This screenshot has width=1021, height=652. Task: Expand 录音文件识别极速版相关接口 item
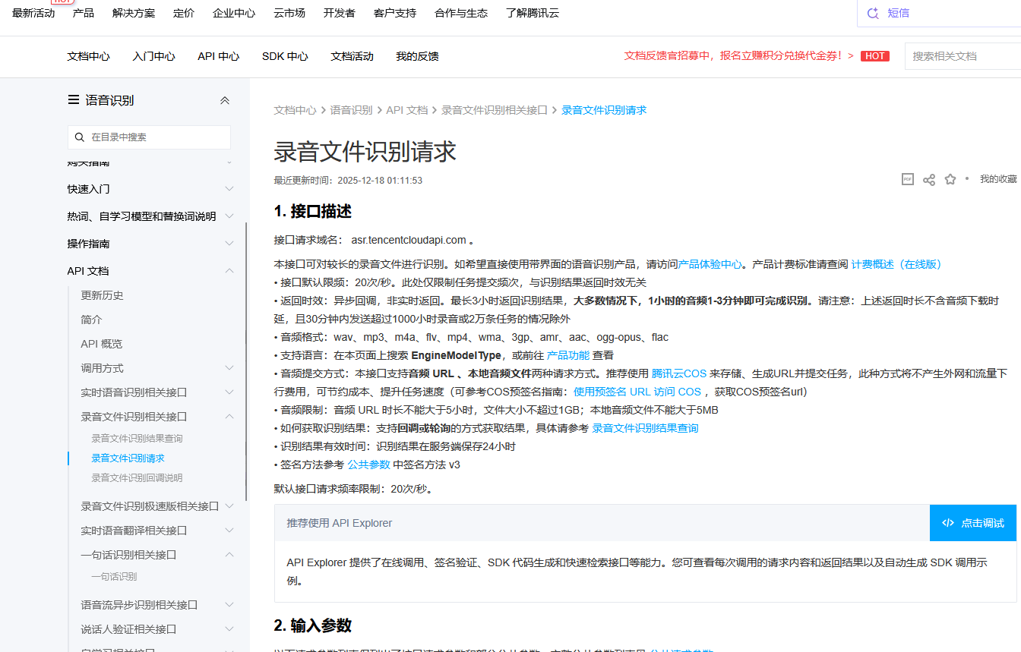pyautogui.click(x=229, y=506)
